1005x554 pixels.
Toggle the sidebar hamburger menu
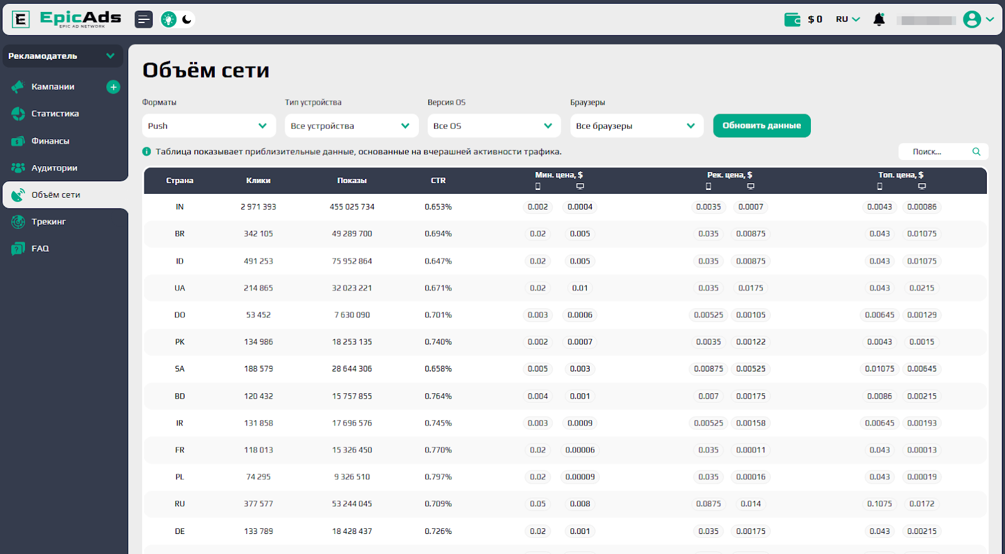point(144,19)
